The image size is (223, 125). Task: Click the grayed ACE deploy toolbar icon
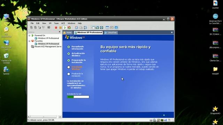(43, 27)
